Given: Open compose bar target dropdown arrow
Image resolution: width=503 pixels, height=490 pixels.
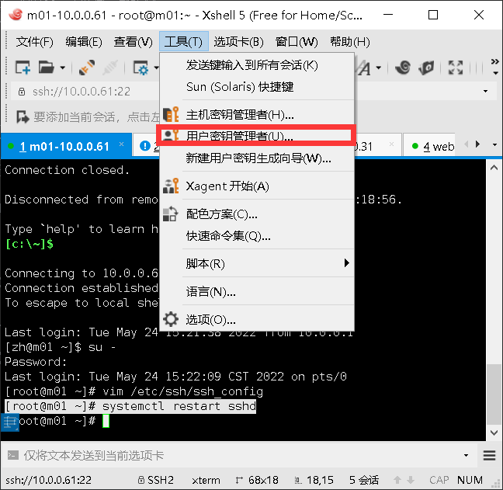Looking at the screenshot, I should (466, 455).
